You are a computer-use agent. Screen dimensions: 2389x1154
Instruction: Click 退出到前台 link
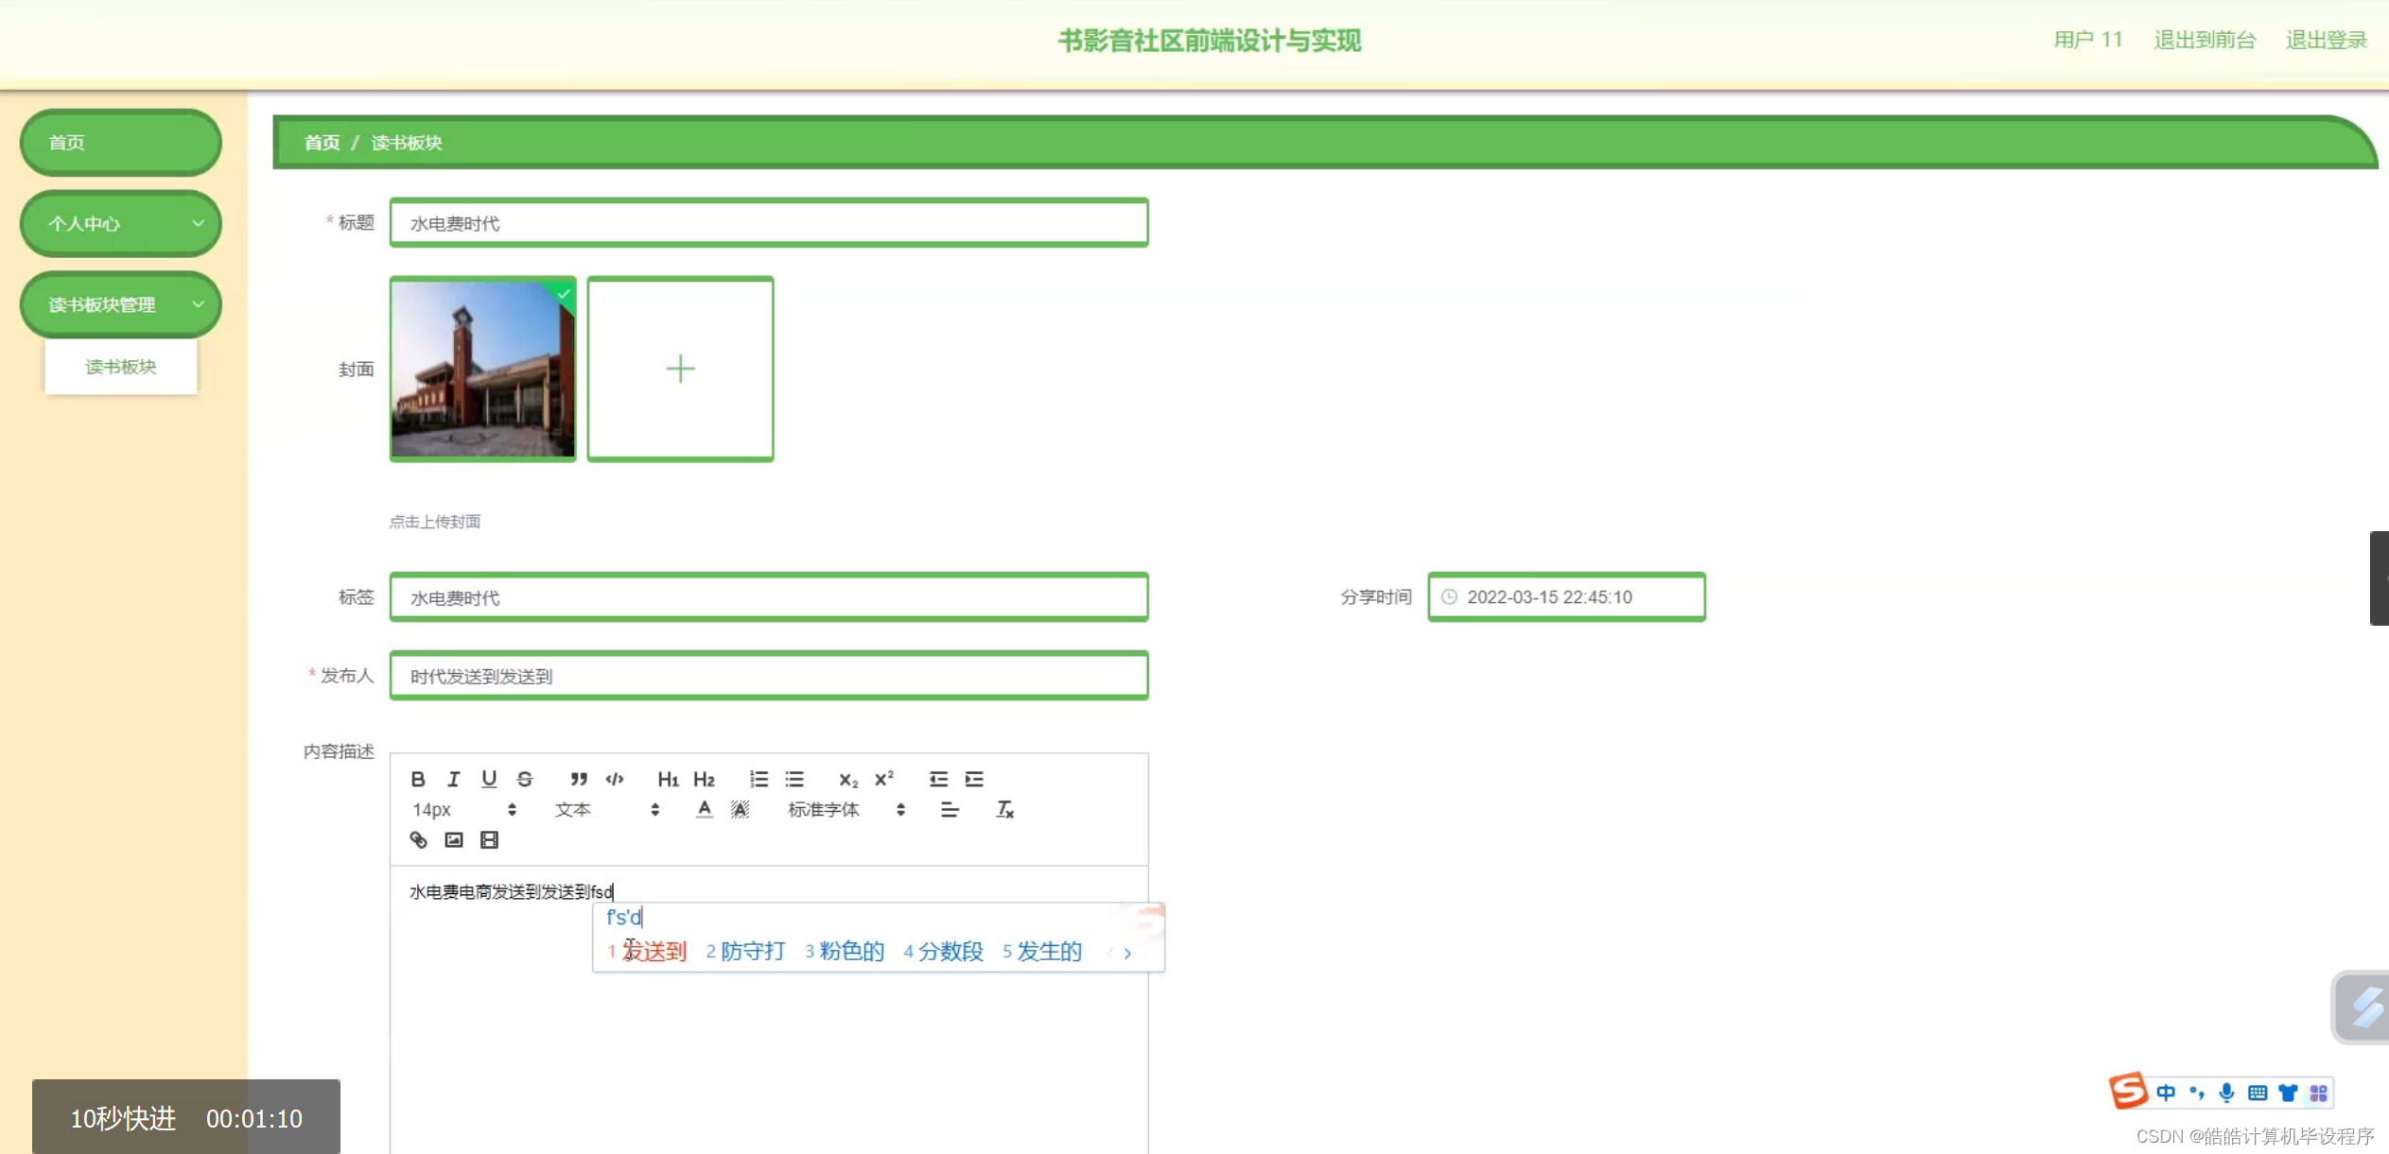[2205, 40]
